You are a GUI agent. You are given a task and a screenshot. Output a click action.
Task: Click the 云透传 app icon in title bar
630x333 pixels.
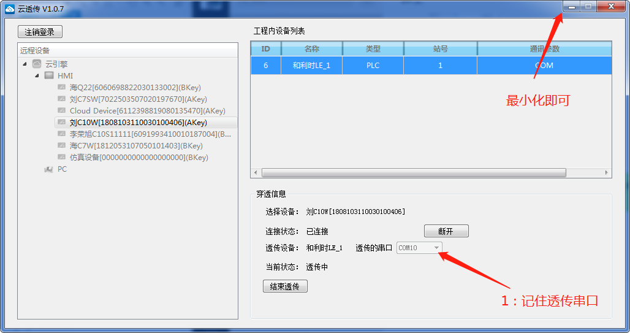click(x=10, y=9)
